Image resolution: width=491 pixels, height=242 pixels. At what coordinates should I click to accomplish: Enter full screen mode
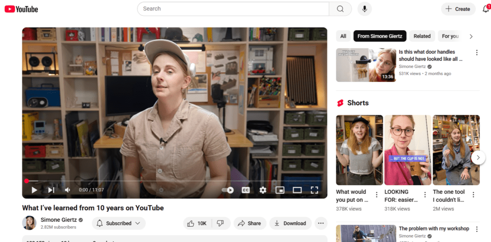click(314, 190)
